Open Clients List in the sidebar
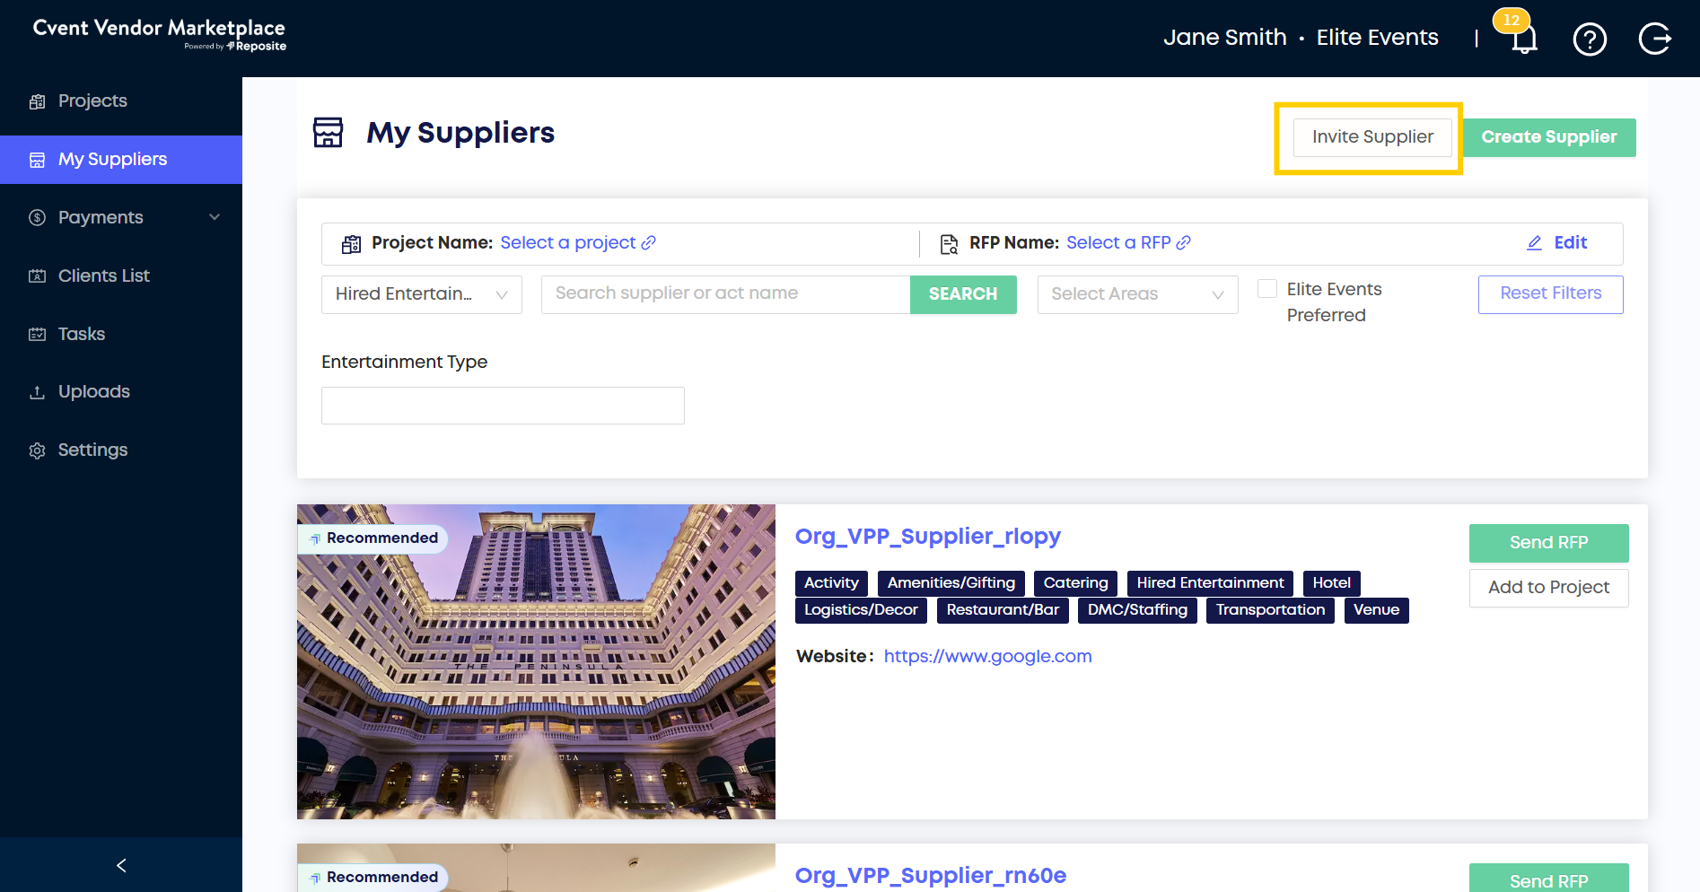This screenshot has width=1700, height=892. pyautogui.click(x=121, y=276)
